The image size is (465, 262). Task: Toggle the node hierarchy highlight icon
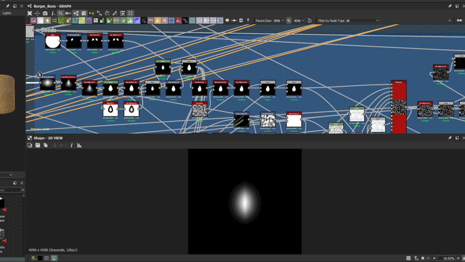click(x=76, y=13)
